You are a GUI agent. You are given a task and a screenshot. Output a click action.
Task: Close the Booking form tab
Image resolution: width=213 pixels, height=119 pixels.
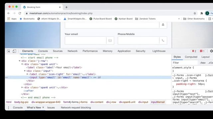click(x=60, y=7)
